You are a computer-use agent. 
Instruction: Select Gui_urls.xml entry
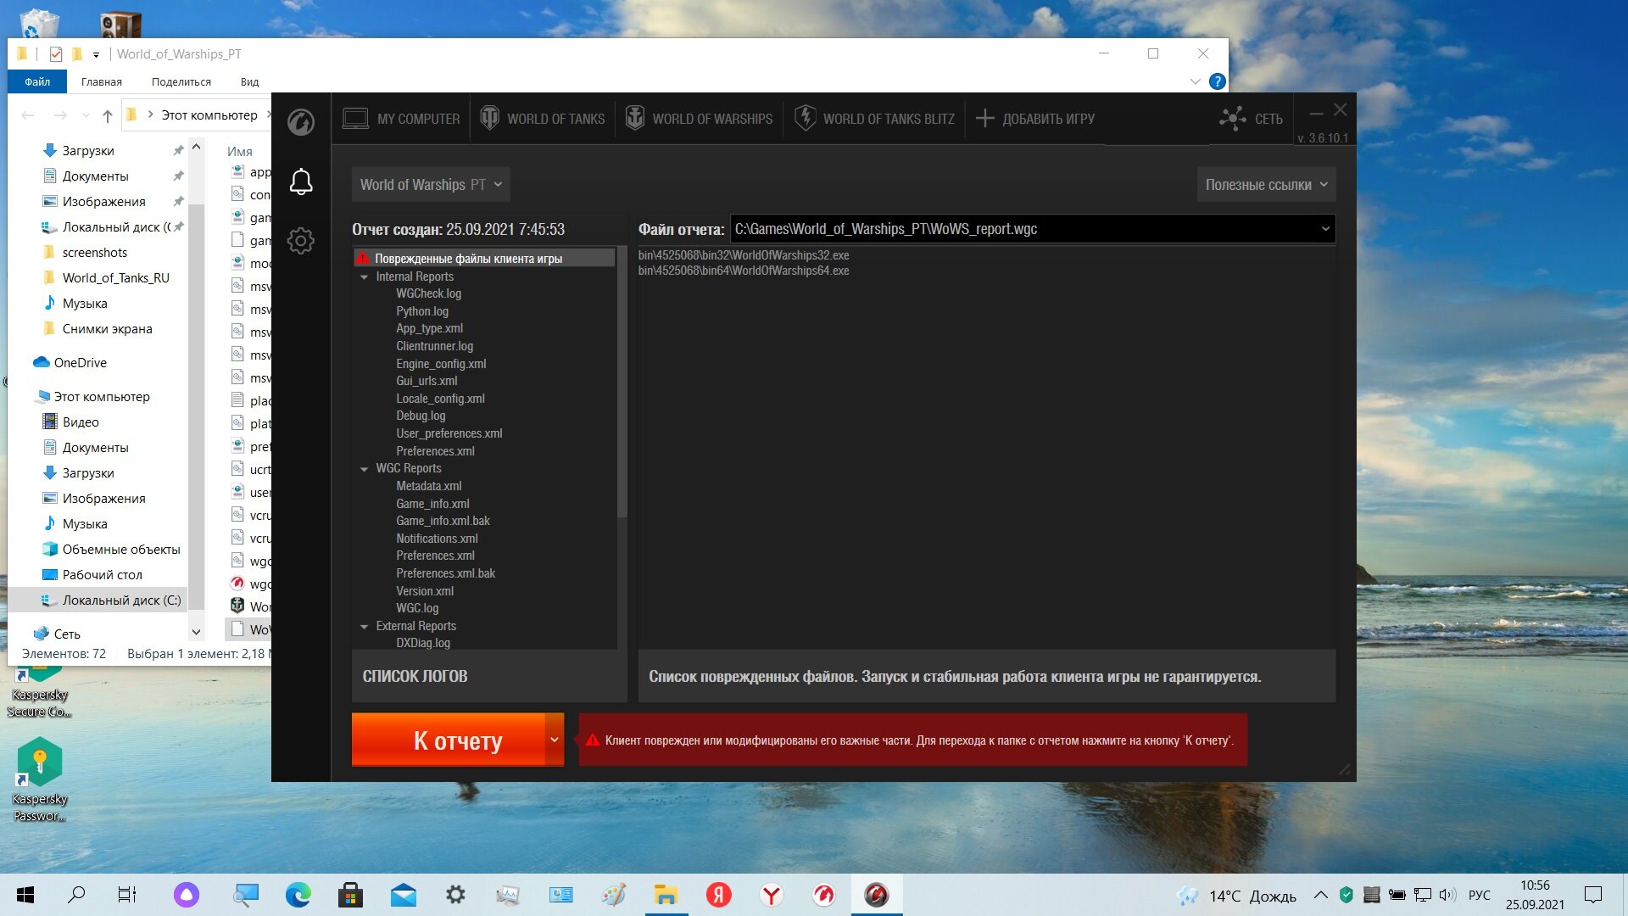[427, 381]
